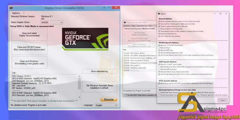The image size is (240, 120).
Task: Toggle the Remove Vulkan Runtime checkbox
Action: [x=159, y=34]
